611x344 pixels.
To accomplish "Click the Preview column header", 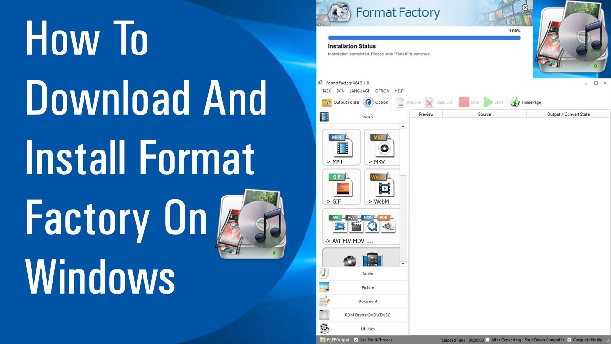I will (x=426, y=114).
